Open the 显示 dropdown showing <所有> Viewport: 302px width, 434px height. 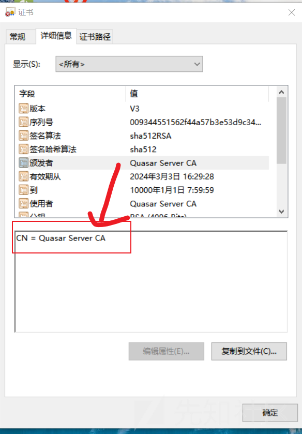[129, 64]
